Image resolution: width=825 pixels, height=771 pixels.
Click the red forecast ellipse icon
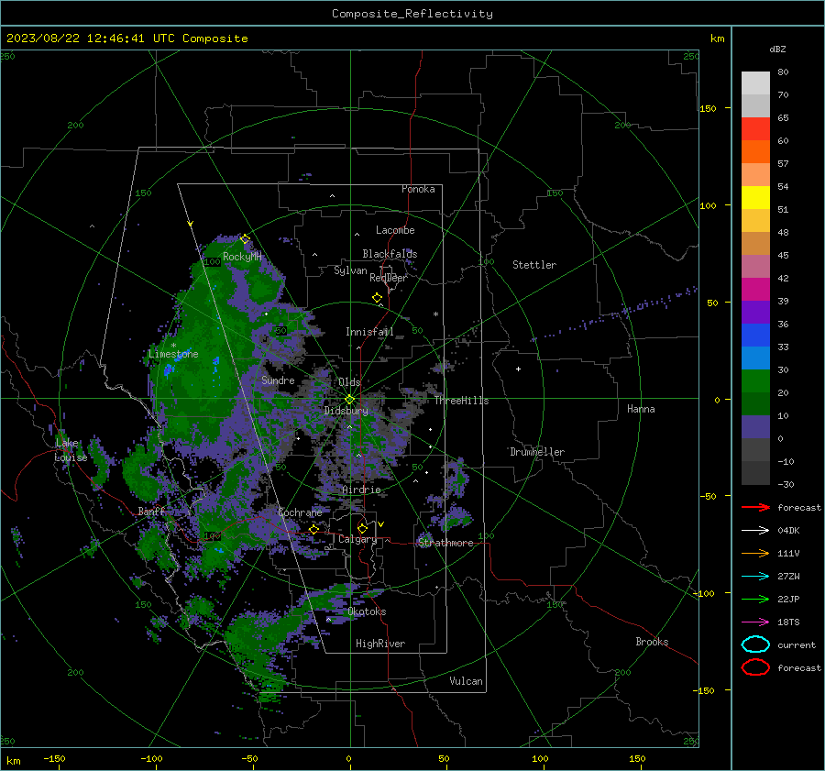click(755, 667)
